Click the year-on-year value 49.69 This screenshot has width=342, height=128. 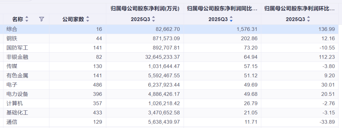click(x=251, y=85)
